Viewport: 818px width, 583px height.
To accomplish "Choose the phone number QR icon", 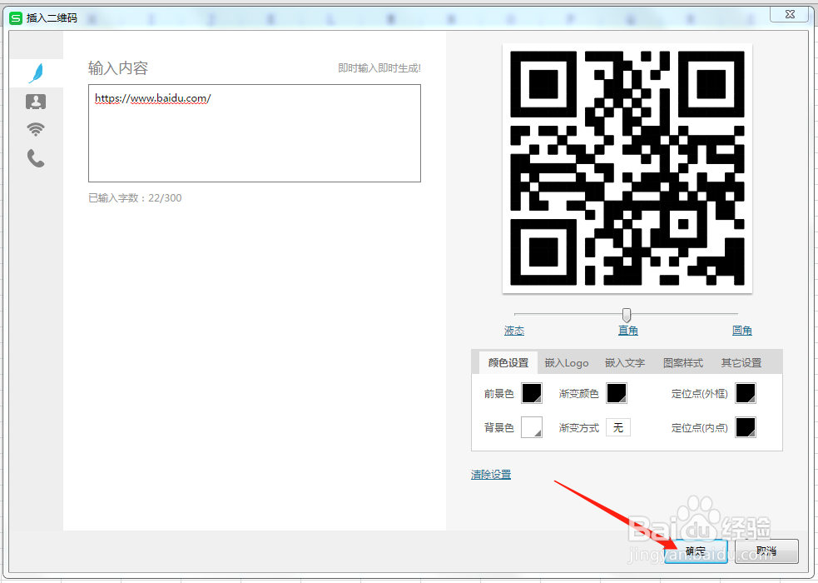I will (x=36, y=158).
